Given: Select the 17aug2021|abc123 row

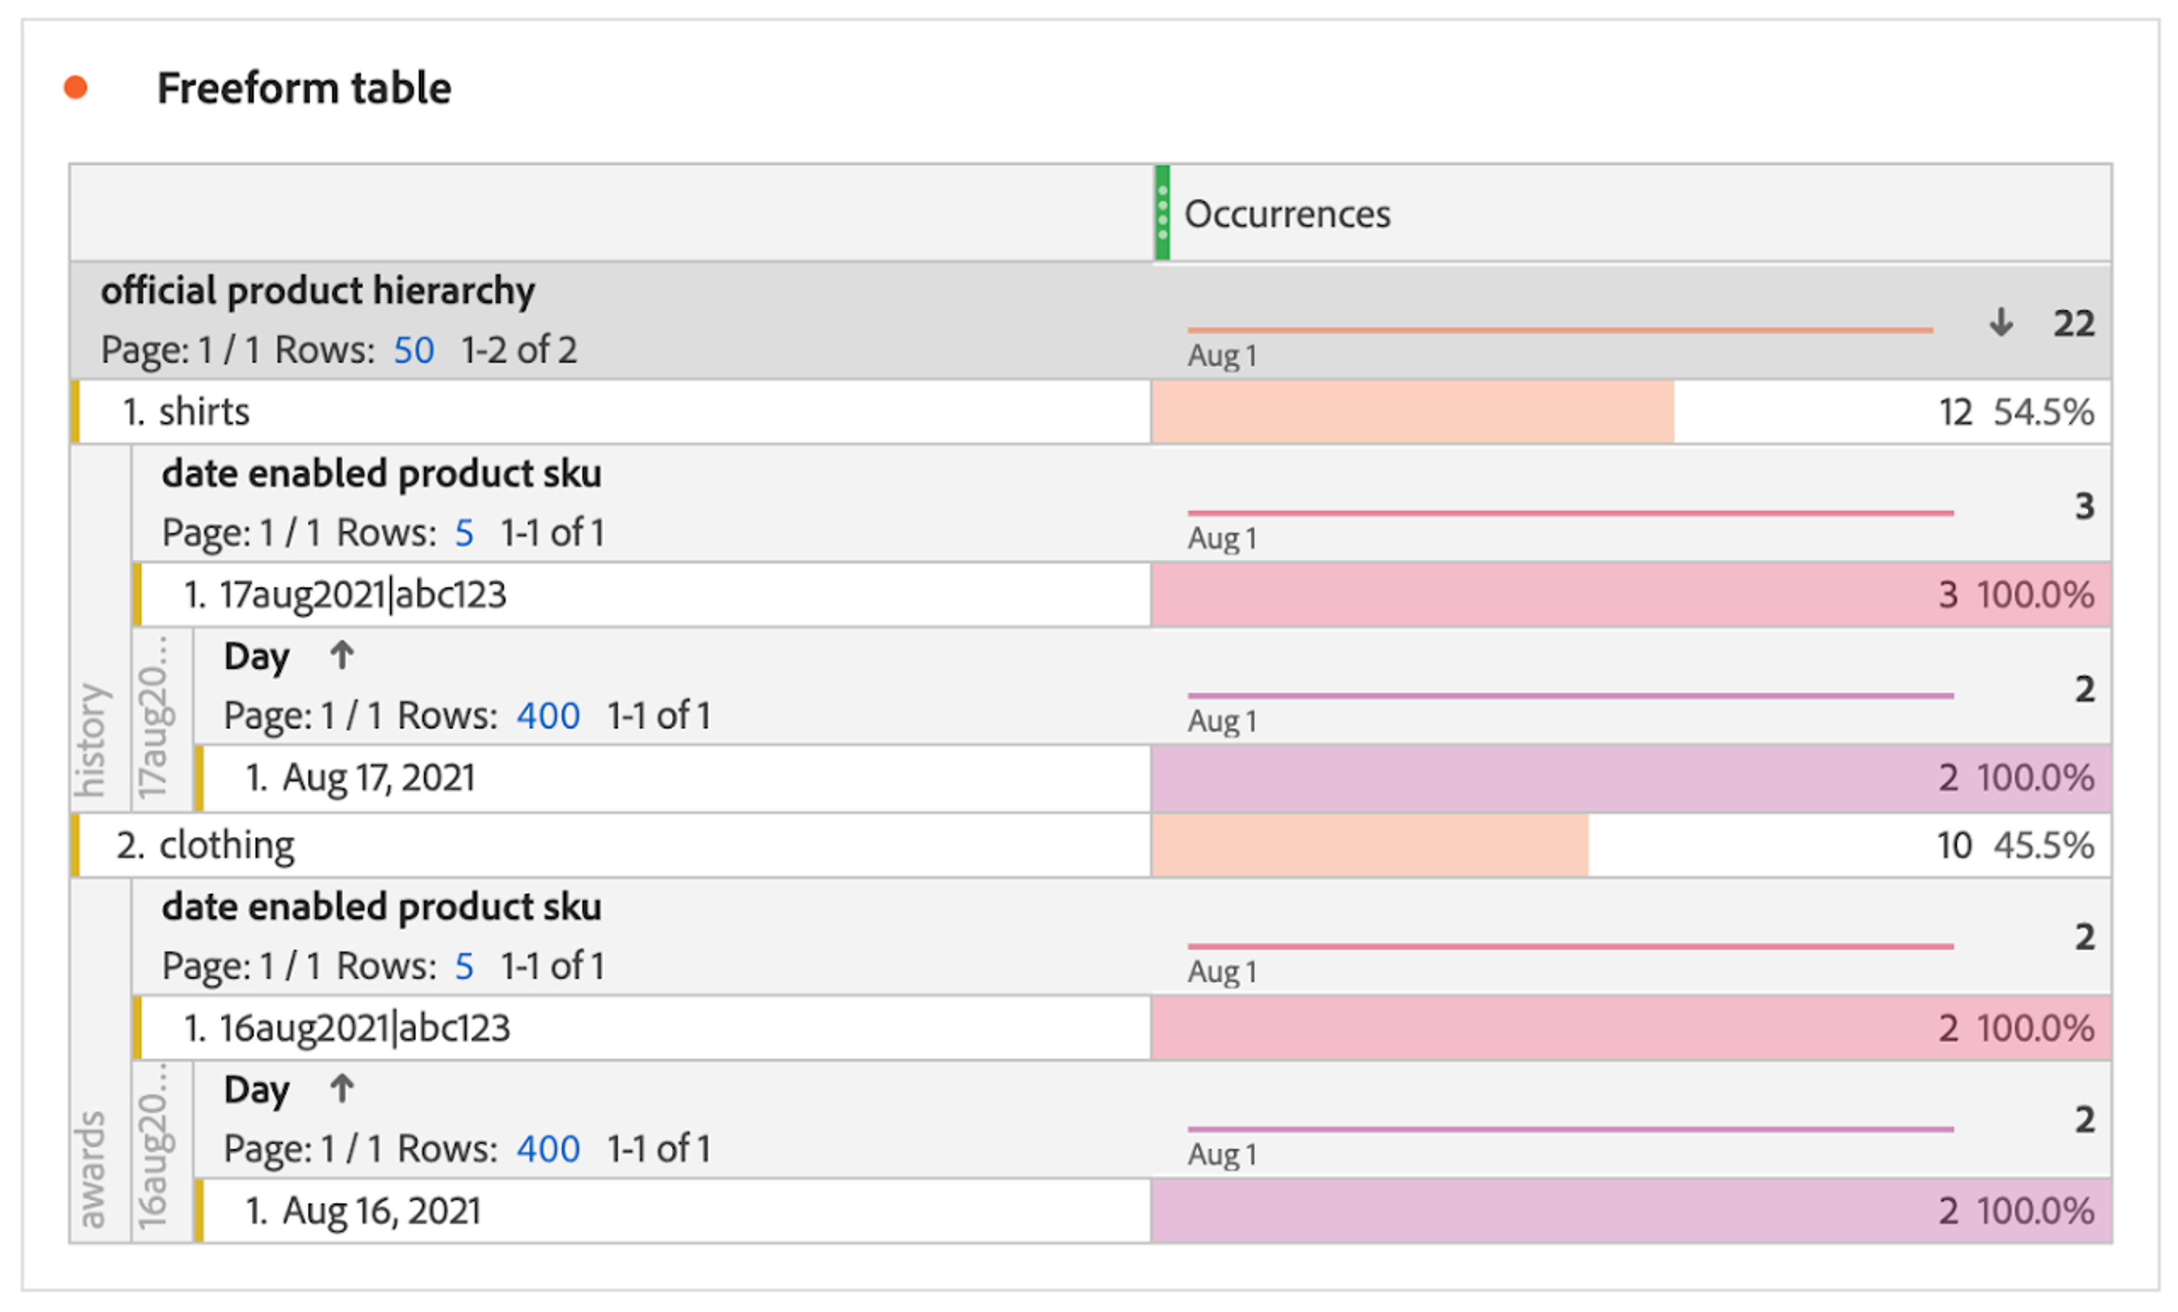Looking at the screenshot, I should (362, 595).
